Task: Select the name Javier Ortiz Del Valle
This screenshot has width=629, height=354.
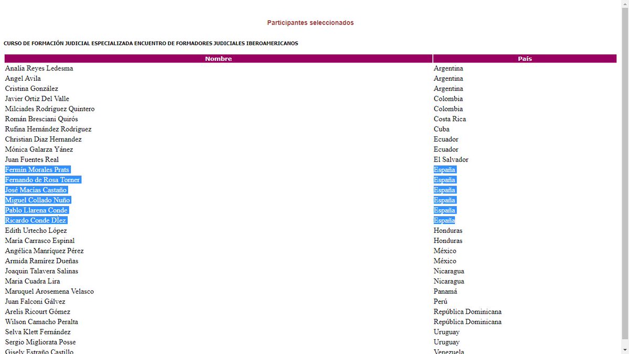Action: pyautogui.click(x=37, y=99)
